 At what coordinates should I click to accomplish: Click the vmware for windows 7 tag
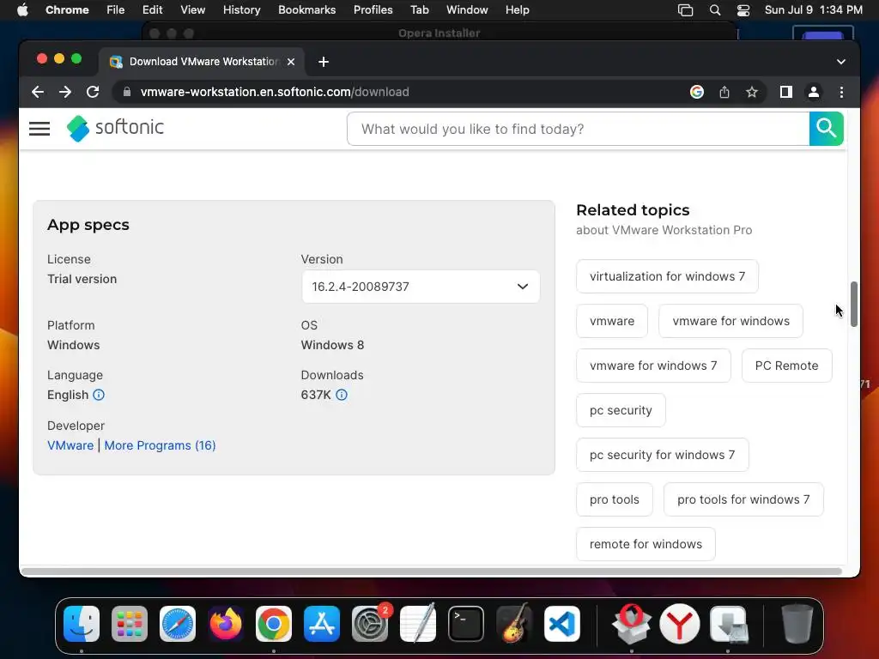click(653, 366)
